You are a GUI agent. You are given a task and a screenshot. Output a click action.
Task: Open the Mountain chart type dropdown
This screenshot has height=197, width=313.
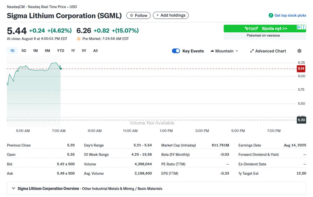[237, 51]
